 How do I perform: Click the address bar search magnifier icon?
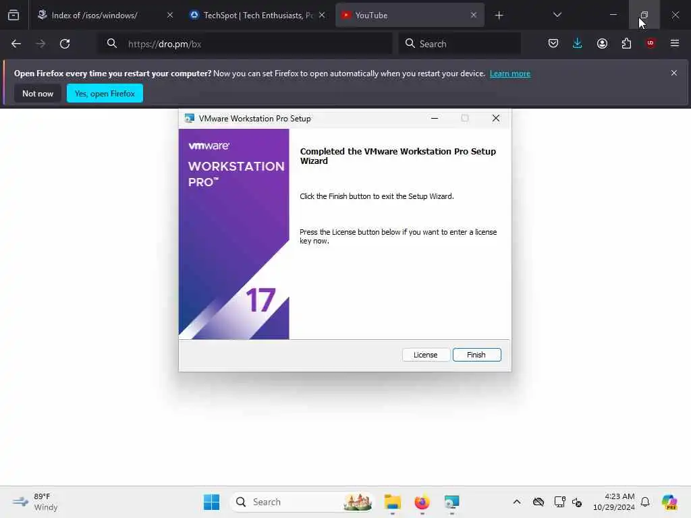[x=112, y=43]
